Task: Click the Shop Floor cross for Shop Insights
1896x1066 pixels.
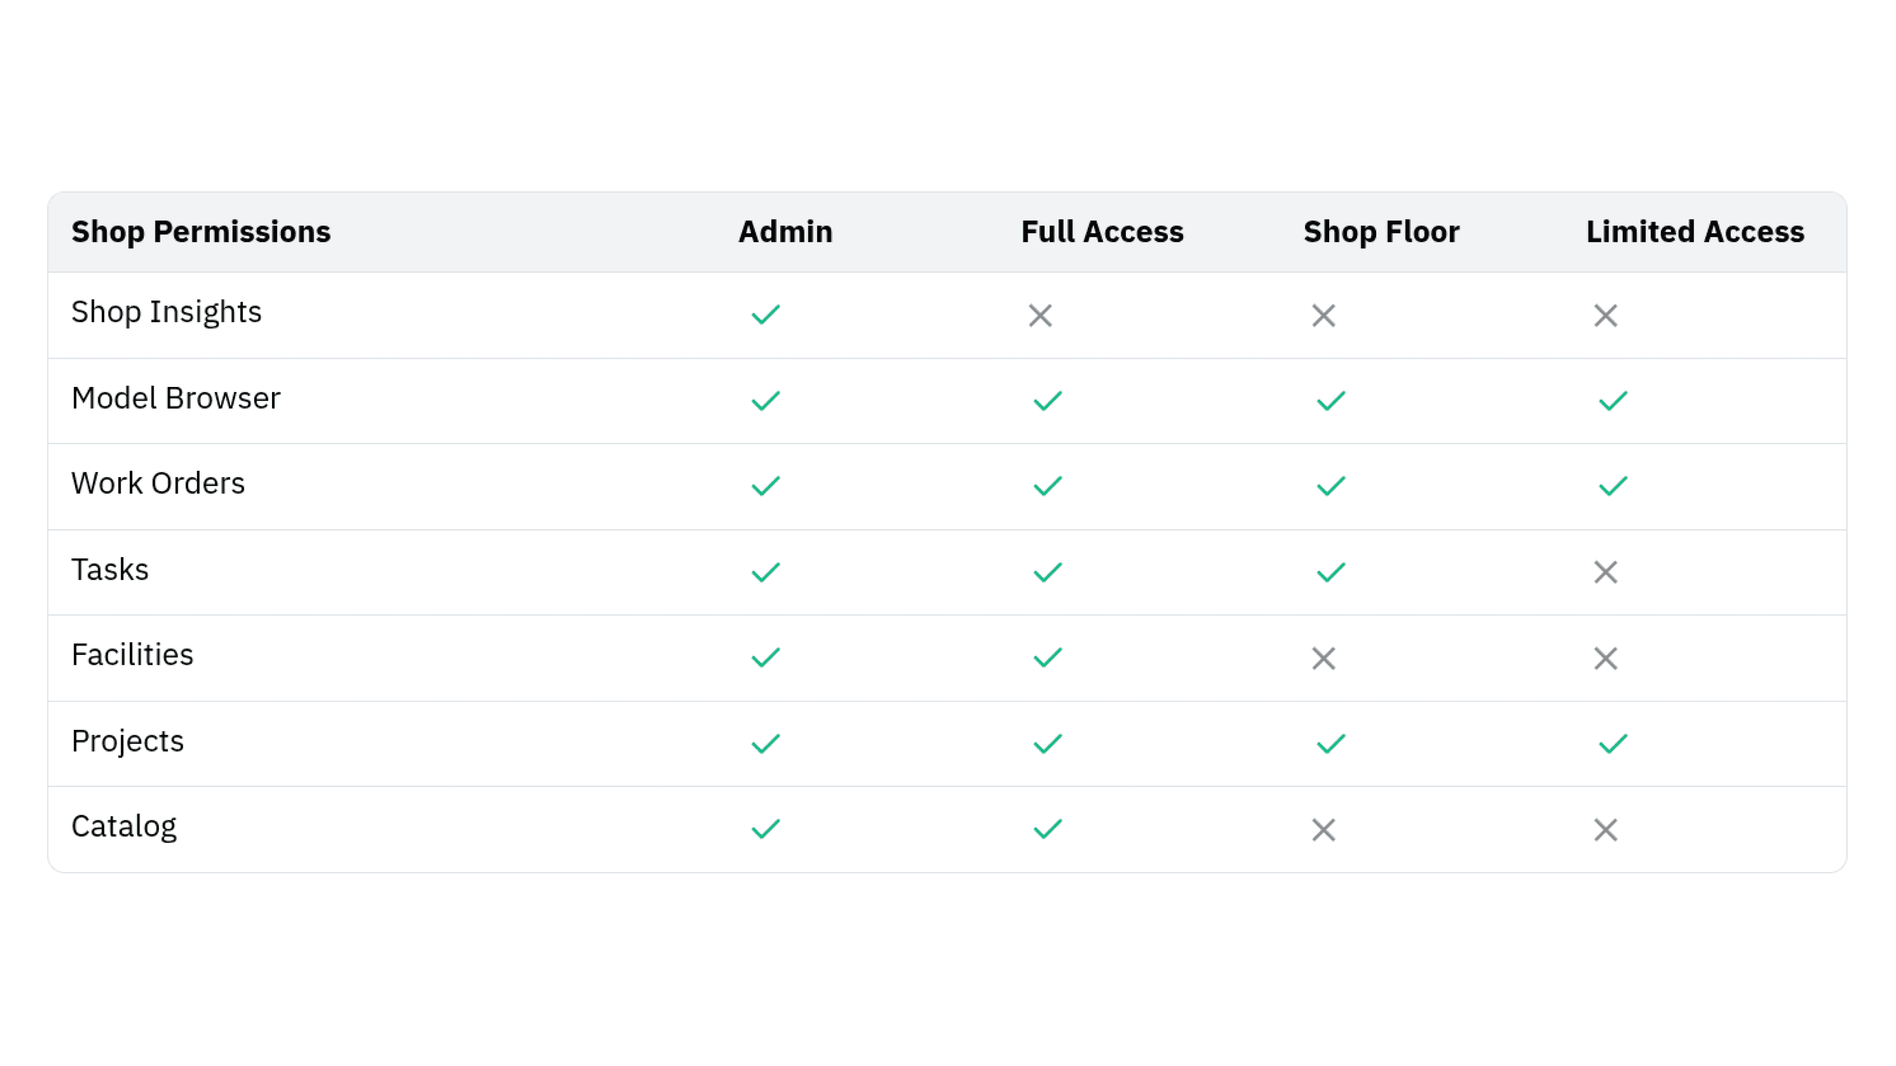Action: 1323,316
